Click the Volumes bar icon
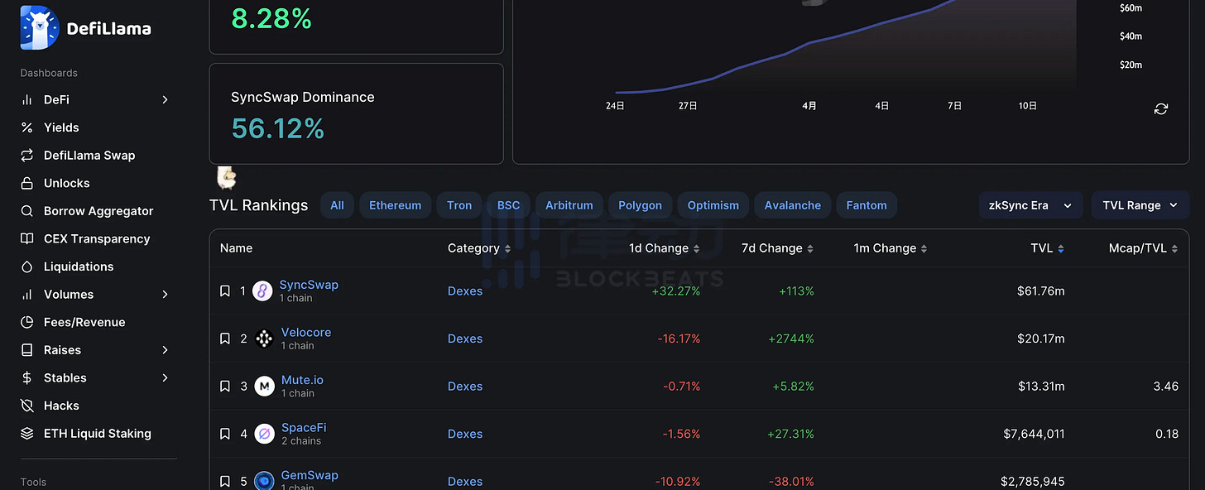The image size is (1205, 490). tap(27, 294)
